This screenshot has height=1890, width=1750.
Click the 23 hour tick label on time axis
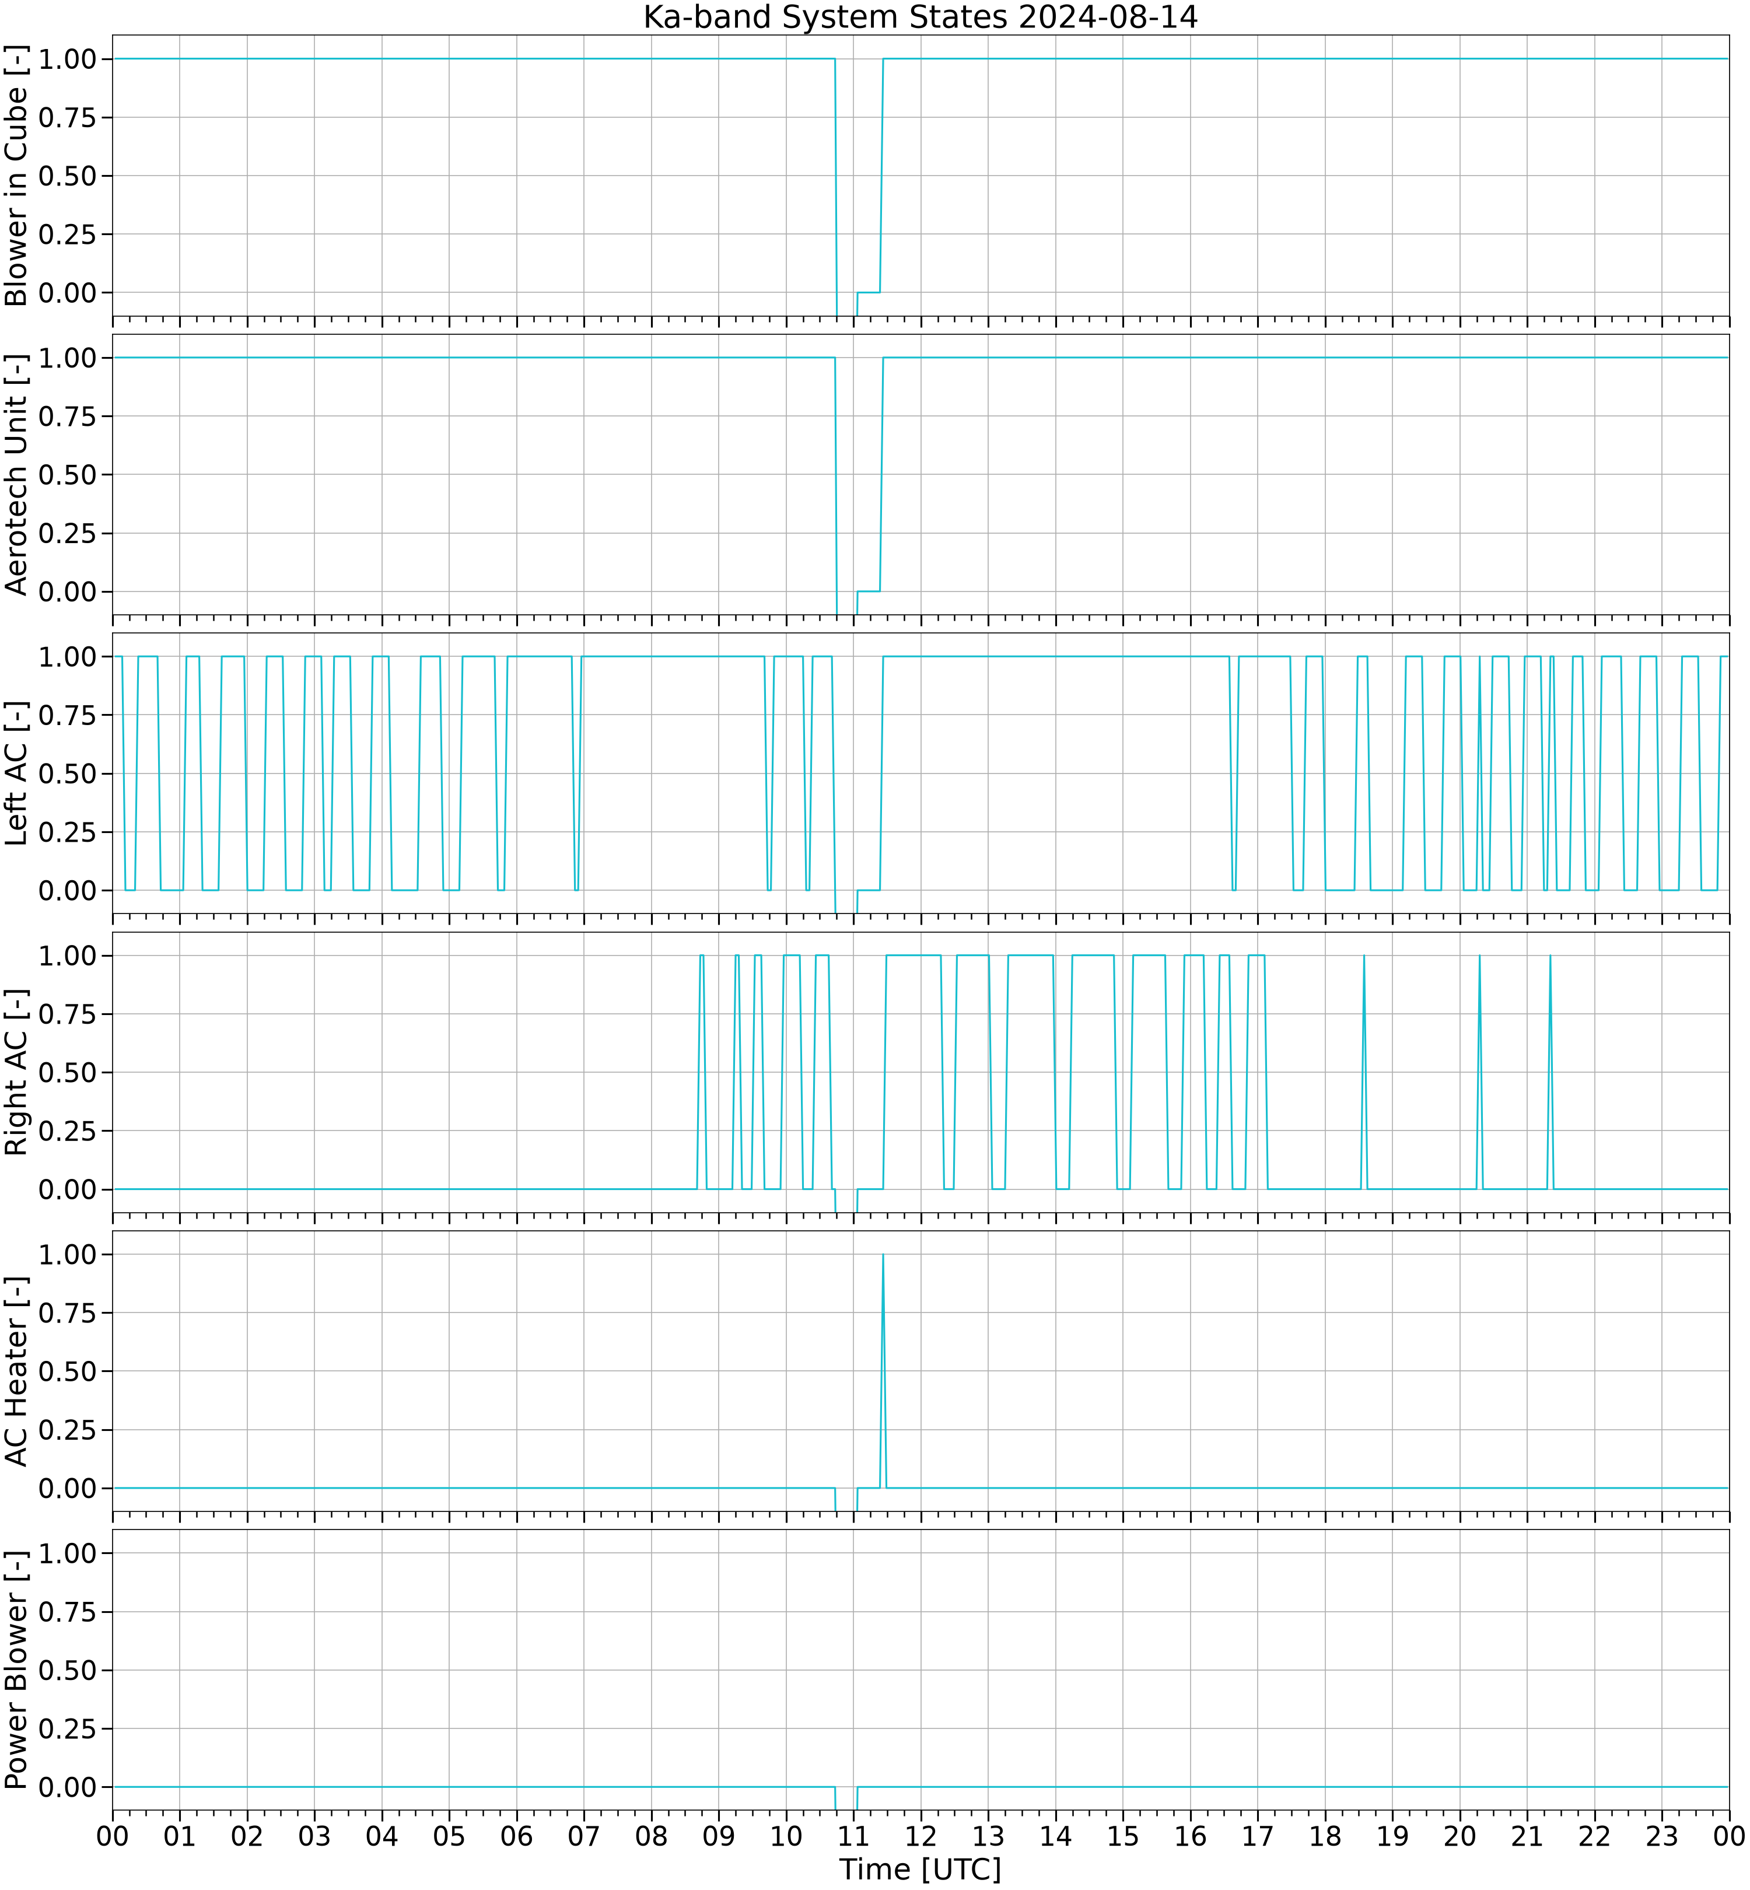pos(1662,1836)
